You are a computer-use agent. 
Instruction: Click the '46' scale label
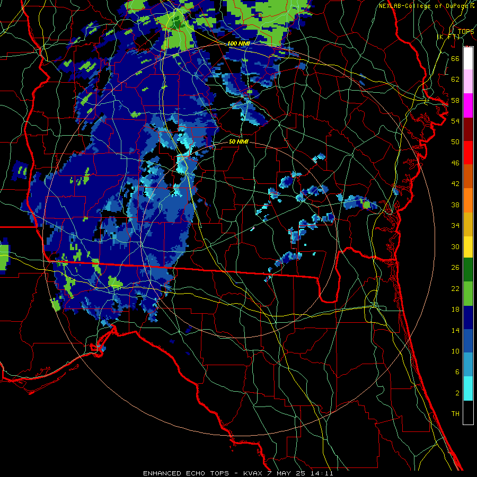point(455,163)
